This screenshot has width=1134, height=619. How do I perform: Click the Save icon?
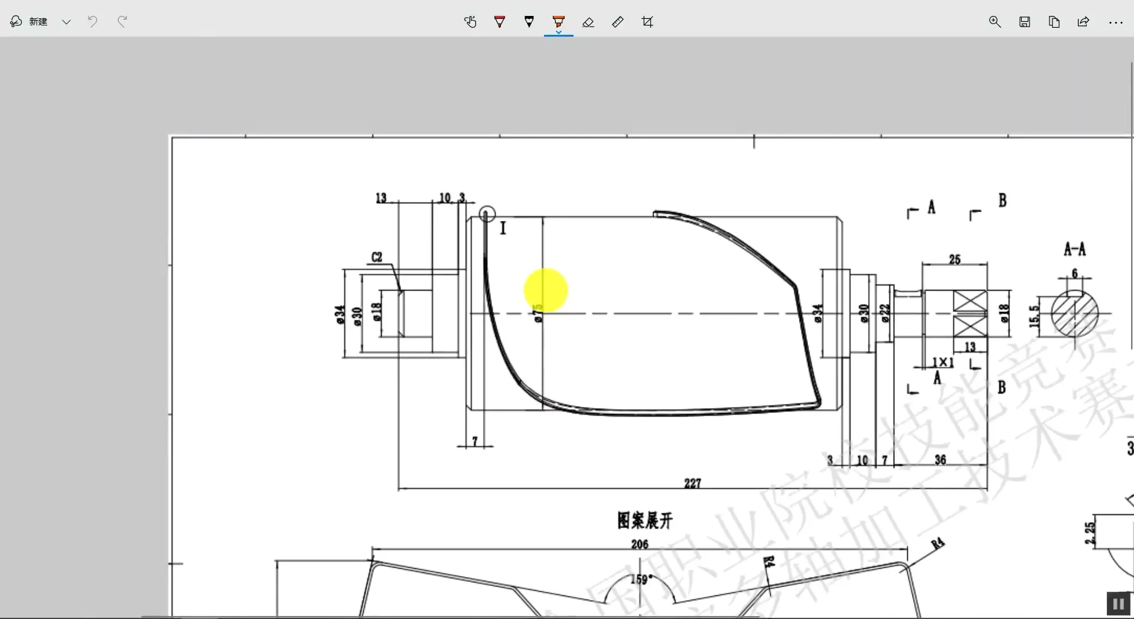point(1025,22)
